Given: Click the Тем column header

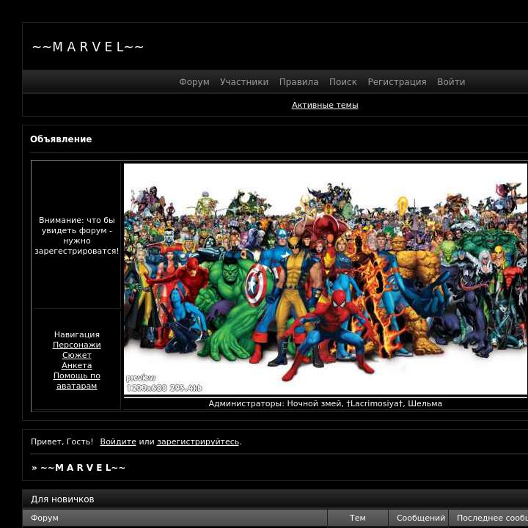Looking at the screenshot, I should click(x=358, y=518).
